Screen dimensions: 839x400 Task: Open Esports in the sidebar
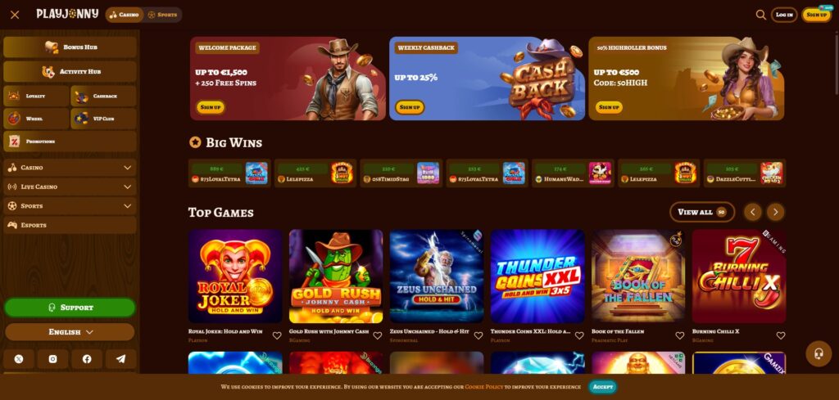(x=70, y=226)
